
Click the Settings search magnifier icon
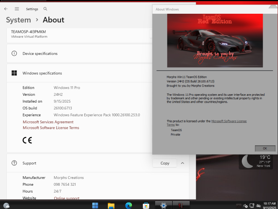tap(45, 9)
